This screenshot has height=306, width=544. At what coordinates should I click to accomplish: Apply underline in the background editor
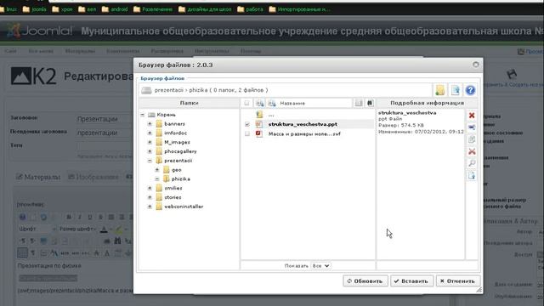point(90,218)
